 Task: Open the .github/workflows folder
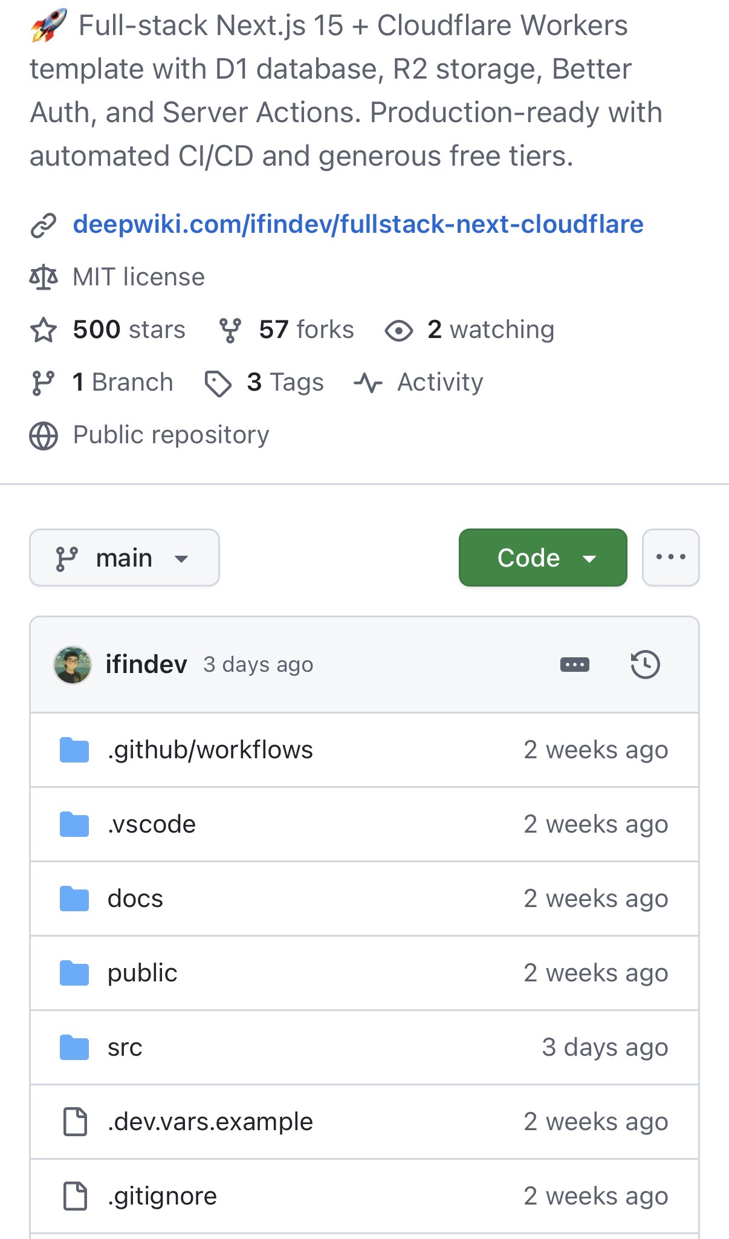pos(210,750)
